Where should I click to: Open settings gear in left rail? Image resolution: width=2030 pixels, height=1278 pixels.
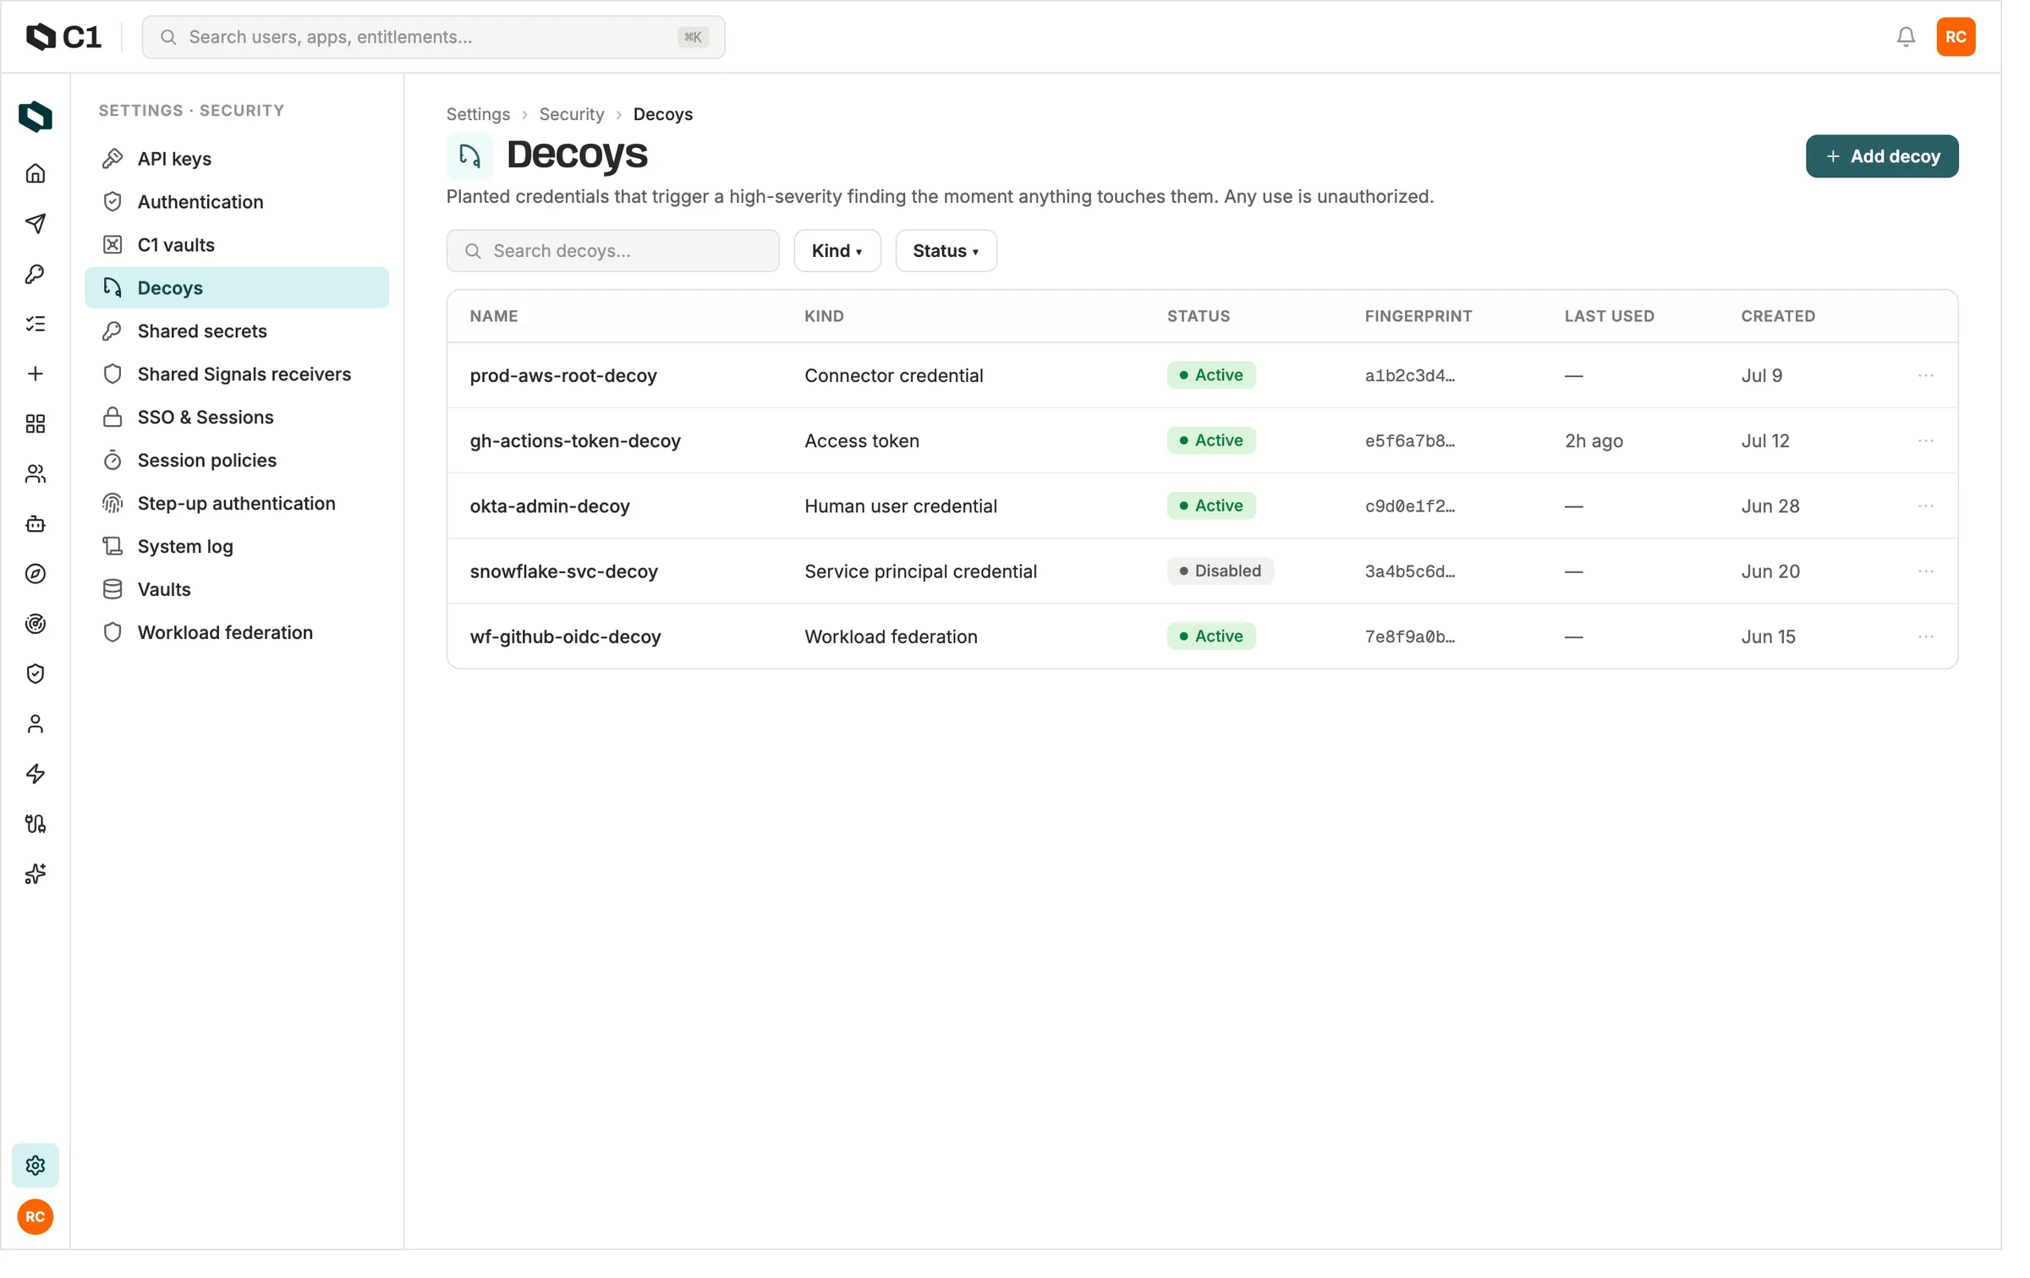pos(35,1165)
